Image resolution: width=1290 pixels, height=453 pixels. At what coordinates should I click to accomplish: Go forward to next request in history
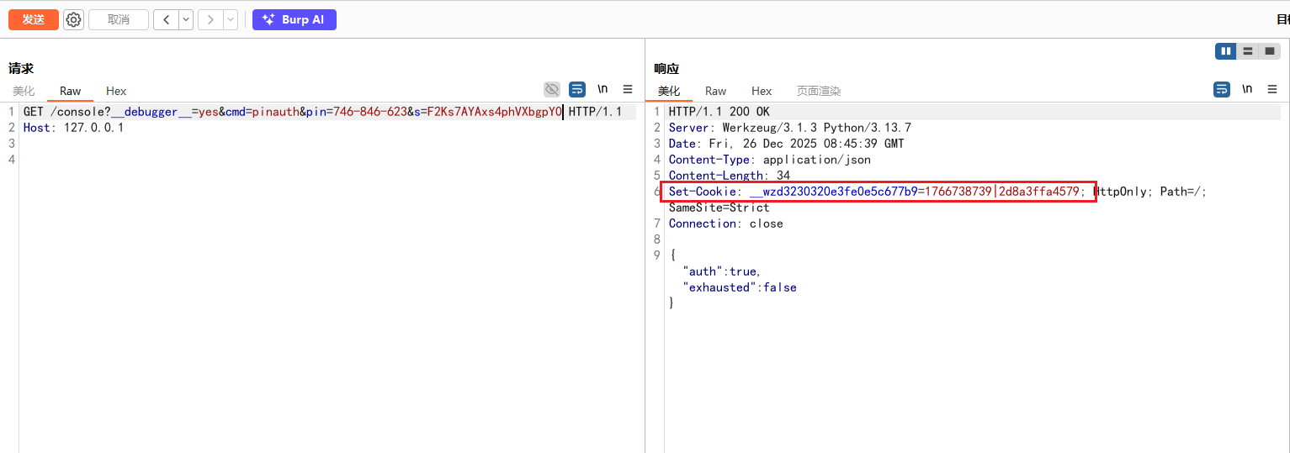tap(210, 19)
